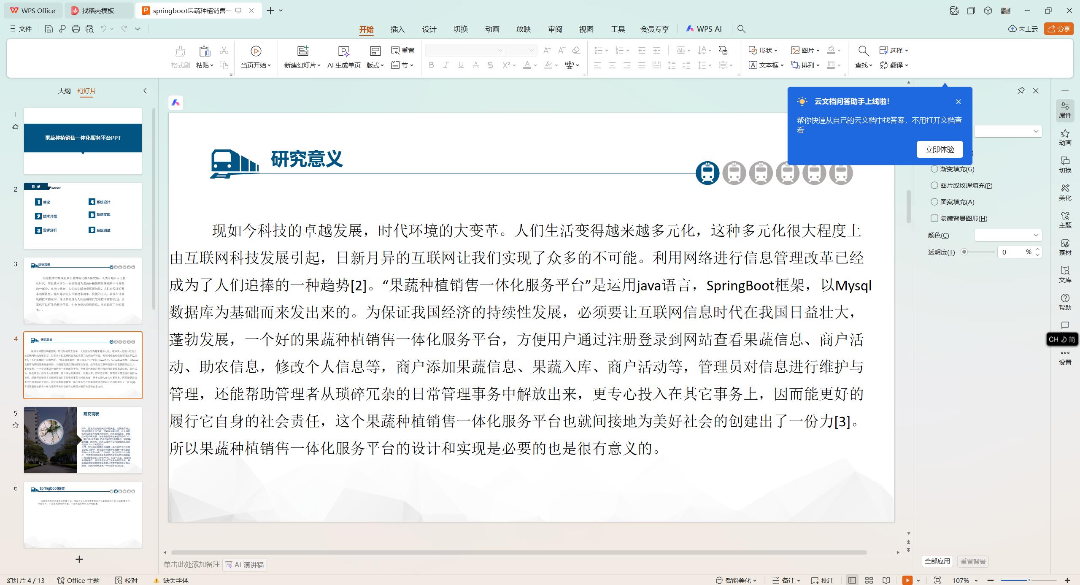Open the 翻译 translate tool
The height and width of the screenshot is (585, 1080).
click(x=895, y=65)
